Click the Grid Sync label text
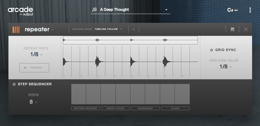 pos(225,50)
